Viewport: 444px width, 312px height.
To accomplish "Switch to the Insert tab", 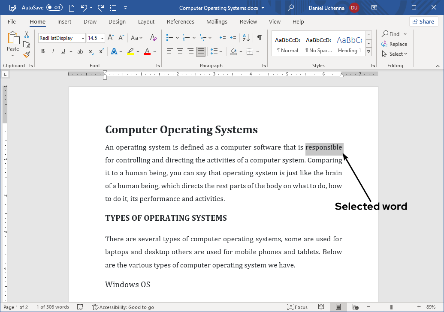I will [x=64, y=22].
